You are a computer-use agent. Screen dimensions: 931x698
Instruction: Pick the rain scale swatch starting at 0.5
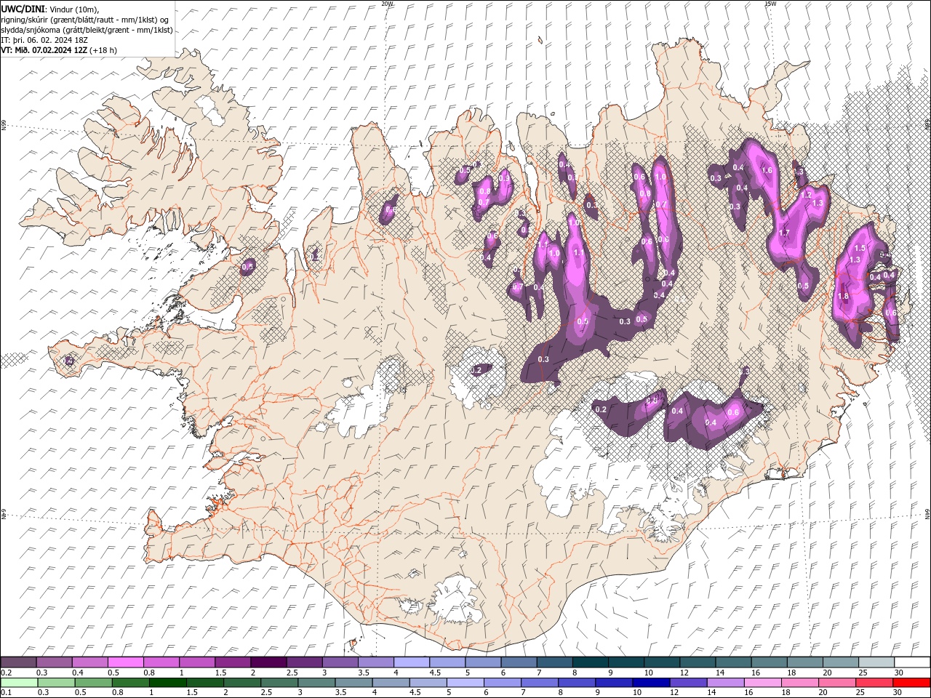click(93, 683)
